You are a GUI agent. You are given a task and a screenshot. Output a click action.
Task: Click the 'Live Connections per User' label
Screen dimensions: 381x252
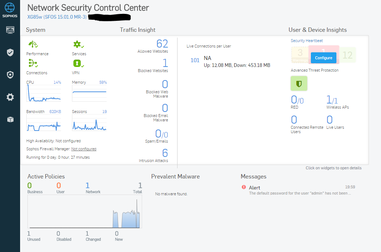click(209, 46)
